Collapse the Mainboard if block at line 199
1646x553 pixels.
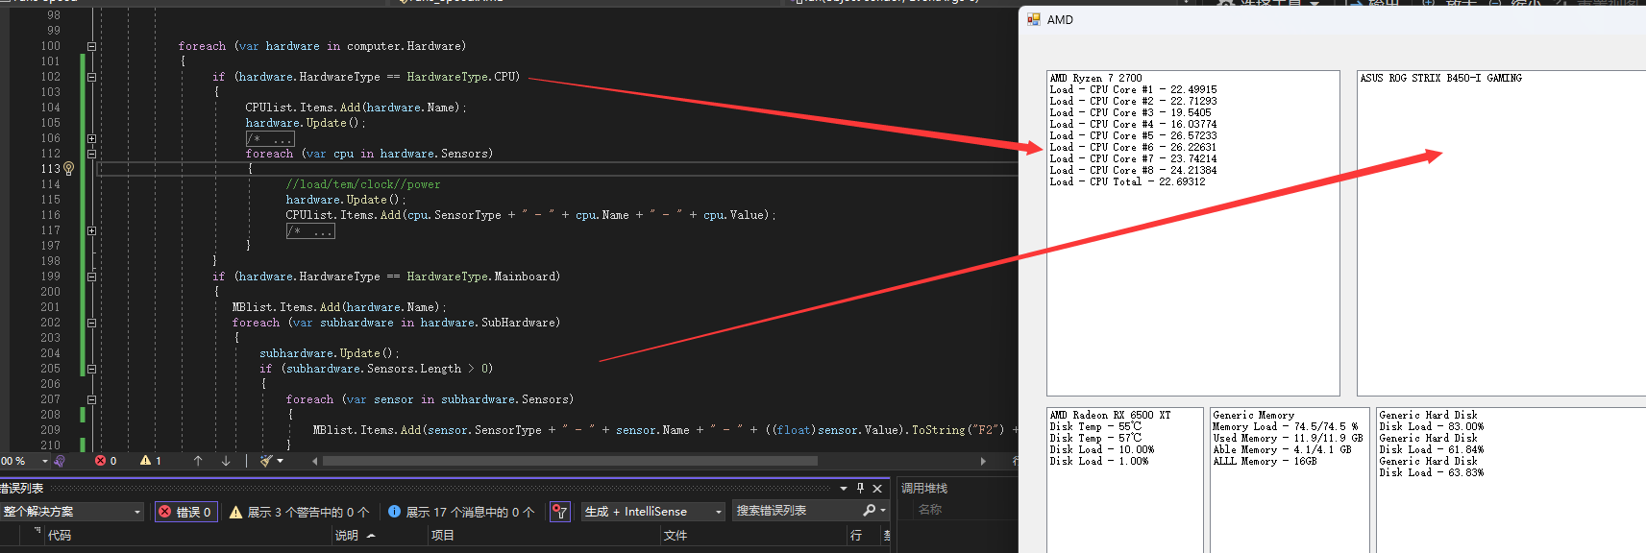[91, 276]
